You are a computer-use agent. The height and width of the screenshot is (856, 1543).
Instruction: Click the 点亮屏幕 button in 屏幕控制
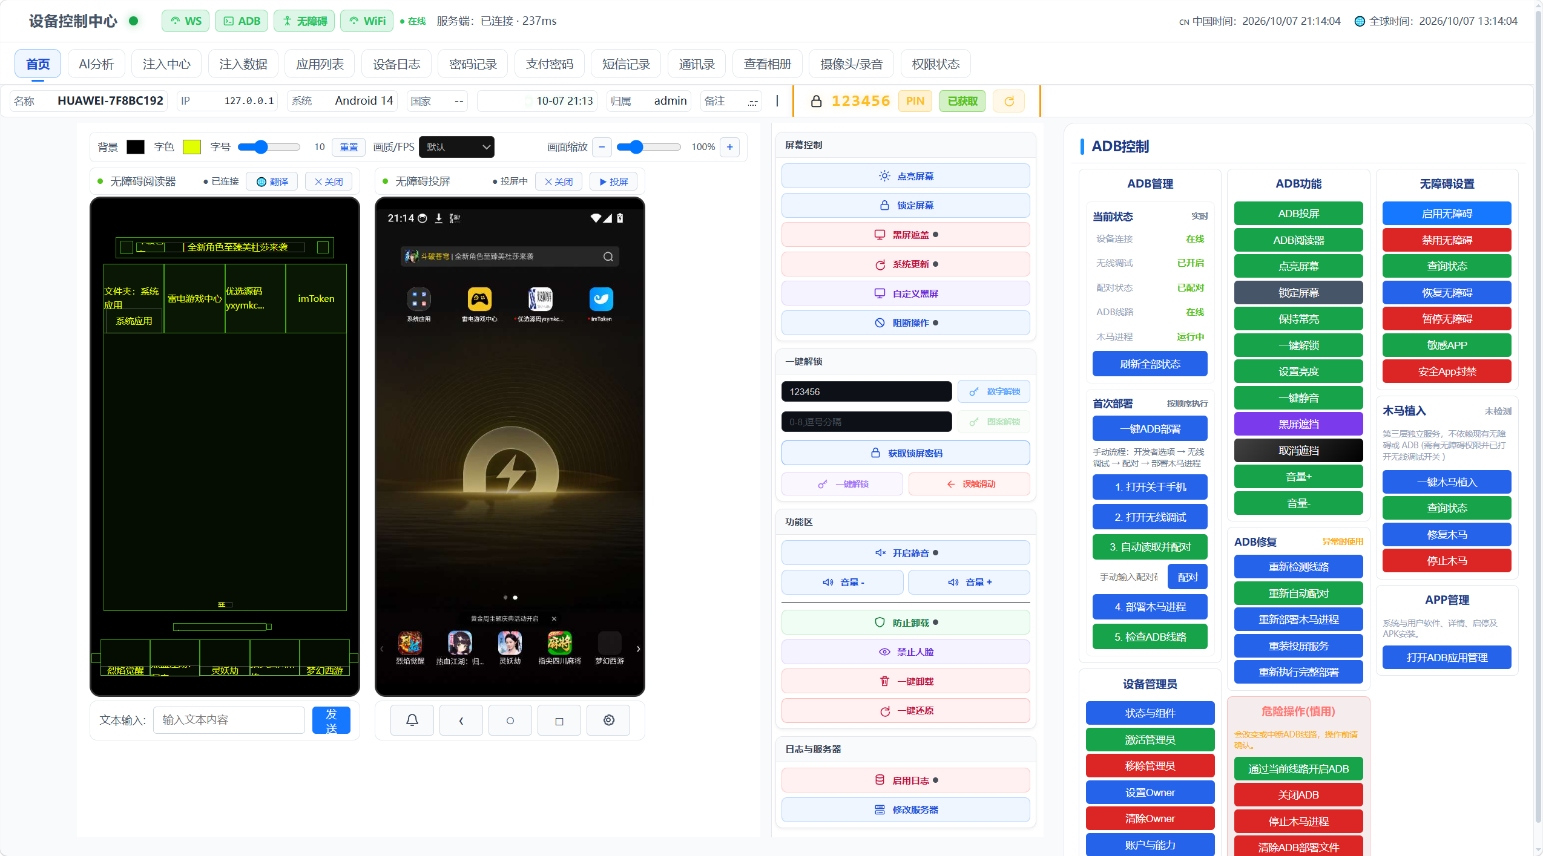[905, 176]
